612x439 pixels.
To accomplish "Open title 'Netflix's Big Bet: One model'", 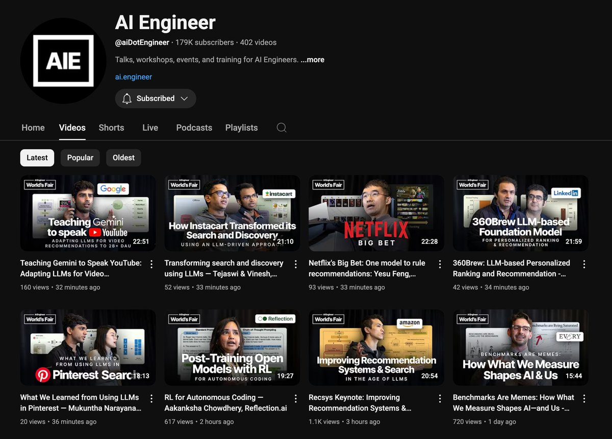I will coord(367,268).
